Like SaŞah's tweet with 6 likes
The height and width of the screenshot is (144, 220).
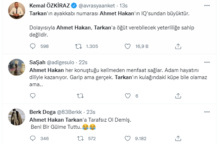click(x=127, y=96)
